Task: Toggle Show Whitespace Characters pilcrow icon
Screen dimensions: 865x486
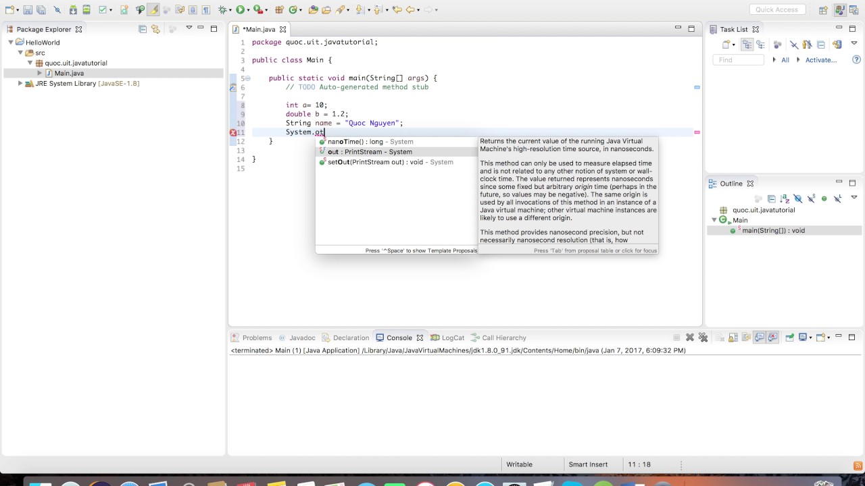Action: click(x=205, y=9)
